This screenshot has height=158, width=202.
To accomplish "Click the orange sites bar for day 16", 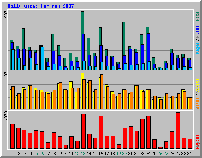I will pyautogui.click(x=102, y=92).
